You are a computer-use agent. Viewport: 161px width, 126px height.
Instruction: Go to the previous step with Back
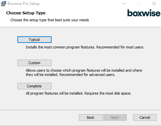click(91, 117)
